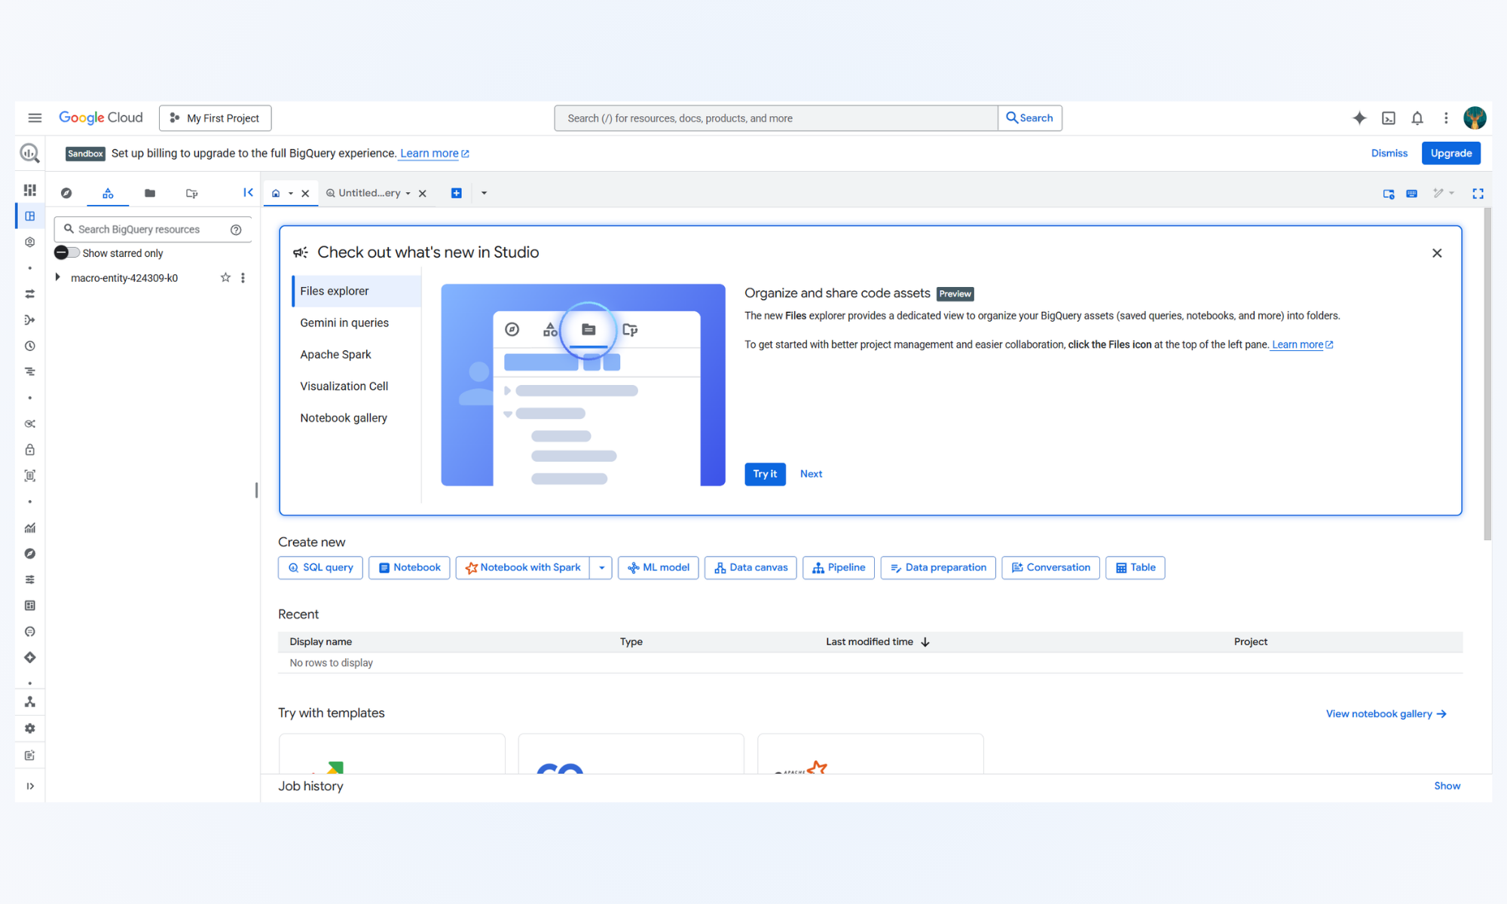Close the home tab
This screenshot has width=1507, height=904.
click(305, 194)
